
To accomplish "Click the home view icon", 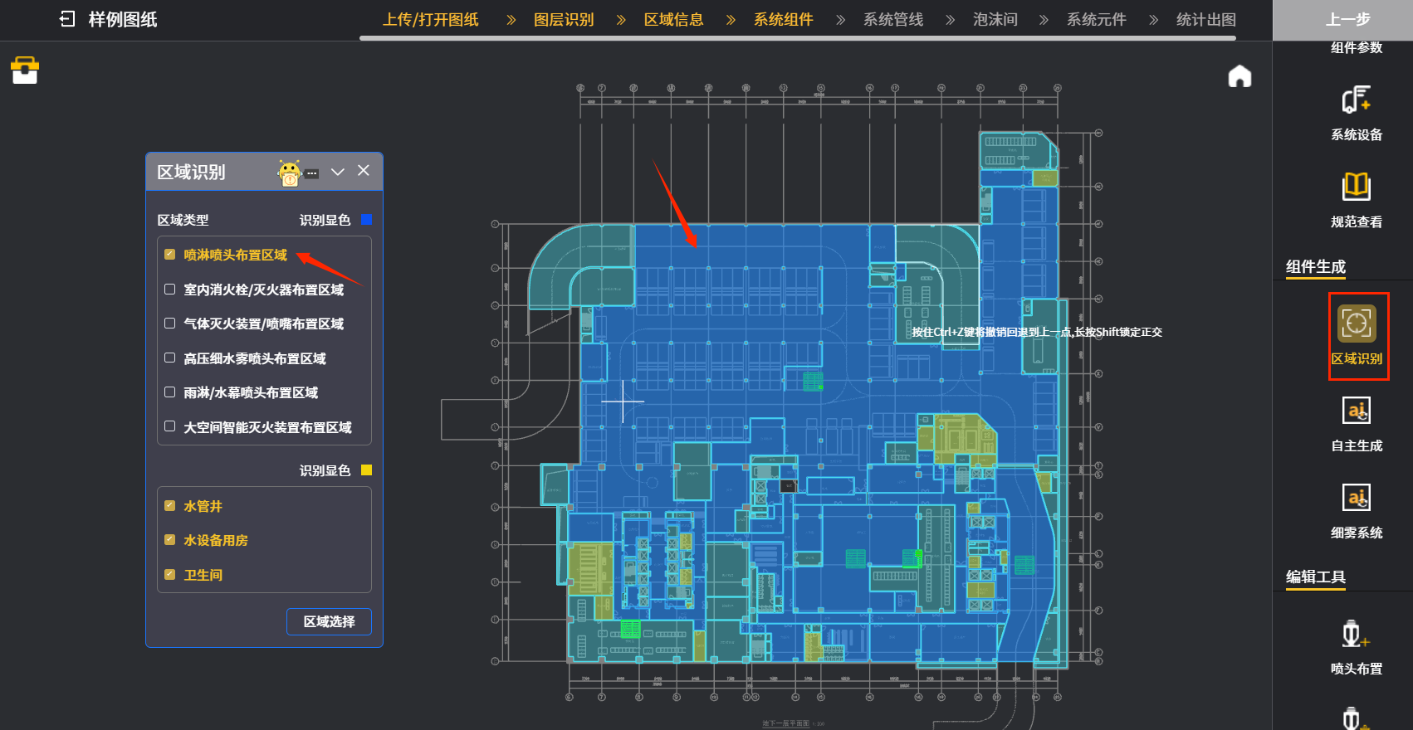I will [x=1239, y=76].
